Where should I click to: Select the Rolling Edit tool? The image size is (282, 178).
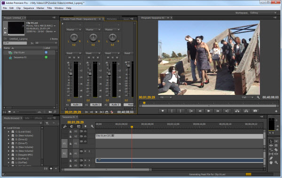pos(276,146)
